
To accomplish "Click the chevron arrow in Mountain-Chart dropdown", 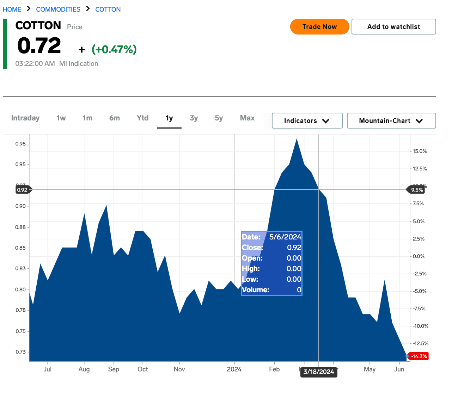I will (x=419, y=121).
